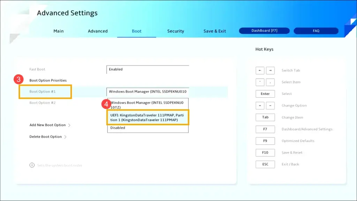Image resolution: width=357 pixels, height=201 pixels.
Task: Select UEFI KingstonDataTraveler boot option
Action: pyautogui.click(x=147, y=118)
